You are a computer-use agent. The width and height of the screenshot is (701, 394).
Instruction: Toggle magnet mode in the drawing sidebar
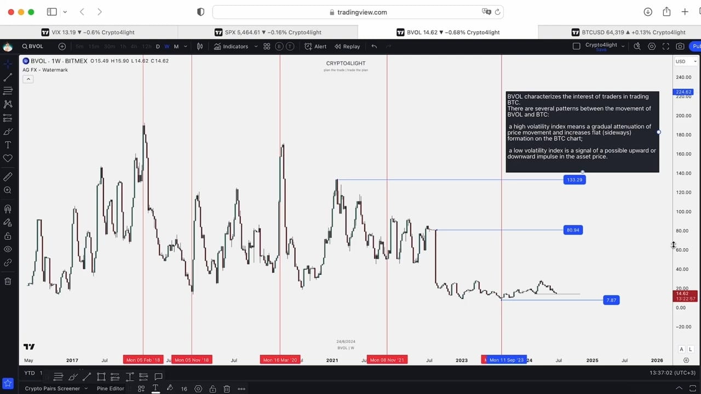pos(8,208)
